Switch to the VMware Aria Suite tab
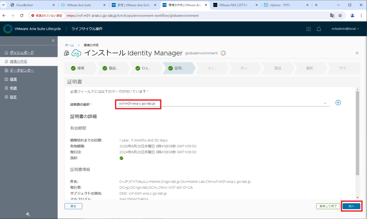 [83, 5]
